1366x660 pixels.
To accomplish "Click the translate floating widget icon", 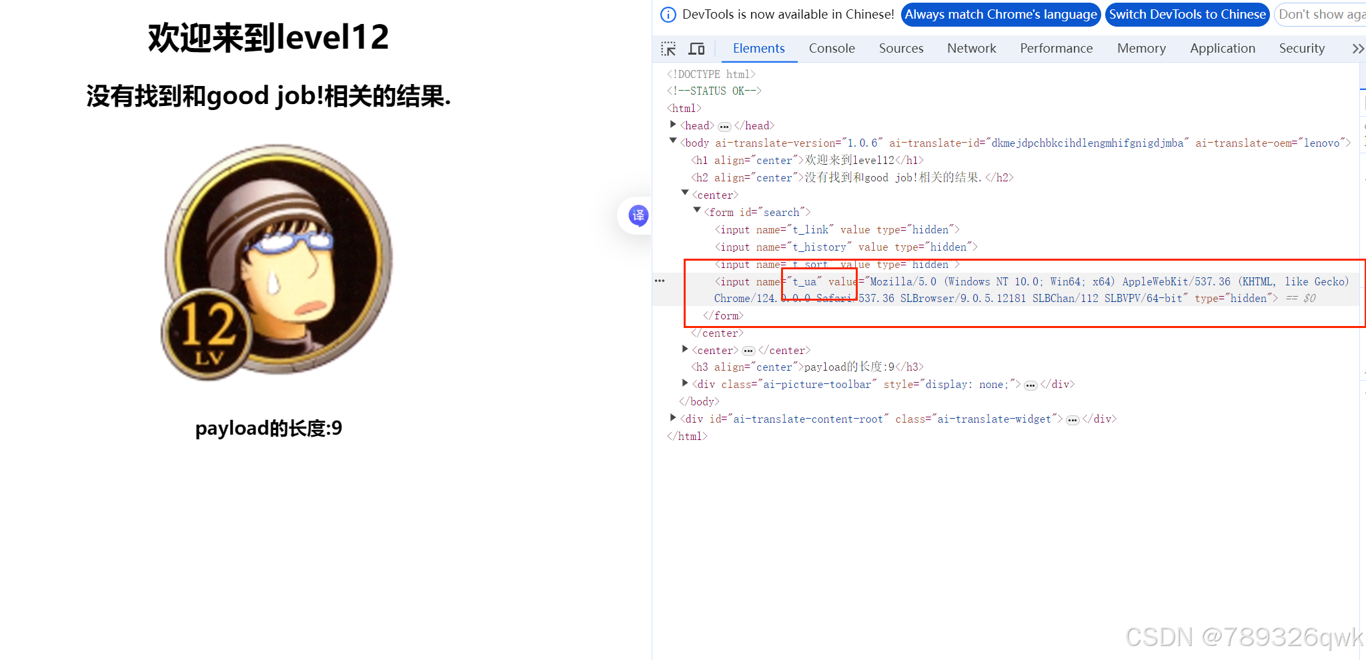I will coord(638,215).
